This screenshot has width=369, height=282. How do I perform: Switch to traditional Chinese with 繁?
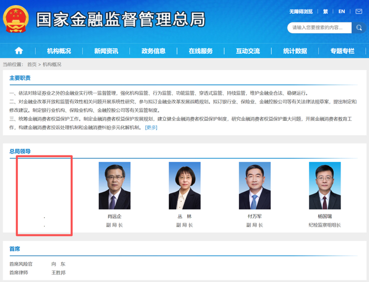pos(325,12)
